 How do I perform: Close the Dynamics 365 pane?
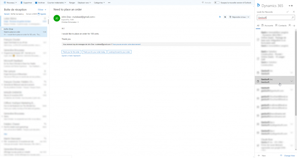(292, 6)
